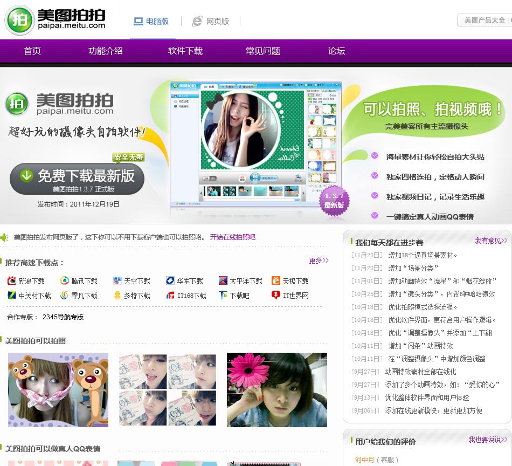The height and width of the screenshot is (466, 512).
Task: Open 论坛 in the nav bar
Action: 336,51
